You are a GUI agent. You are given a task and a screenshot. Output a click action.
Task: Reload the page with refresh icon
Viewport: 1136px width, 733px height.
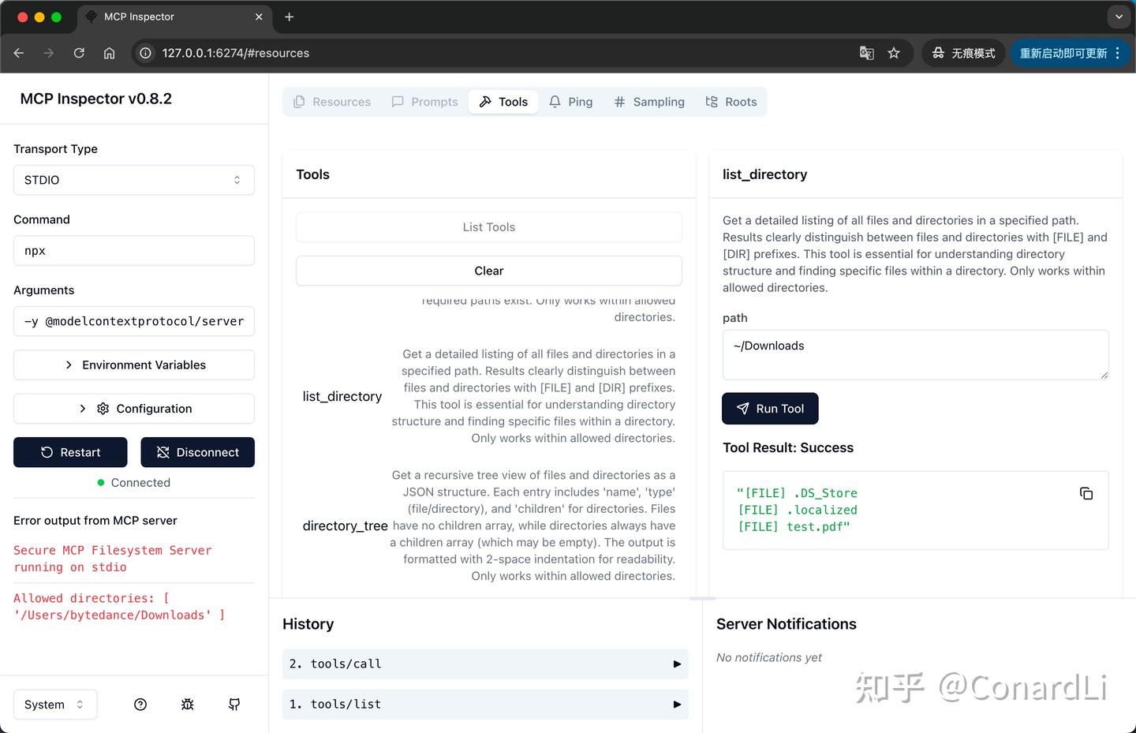coord(79,53)
